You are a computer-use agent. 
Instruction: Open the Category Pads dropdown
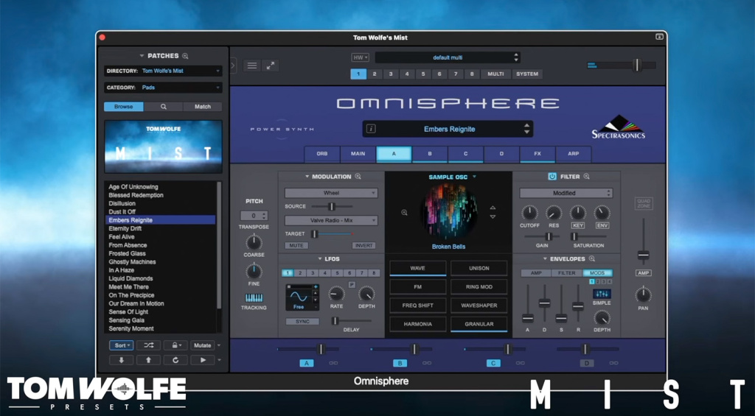(x=163, y=88)
